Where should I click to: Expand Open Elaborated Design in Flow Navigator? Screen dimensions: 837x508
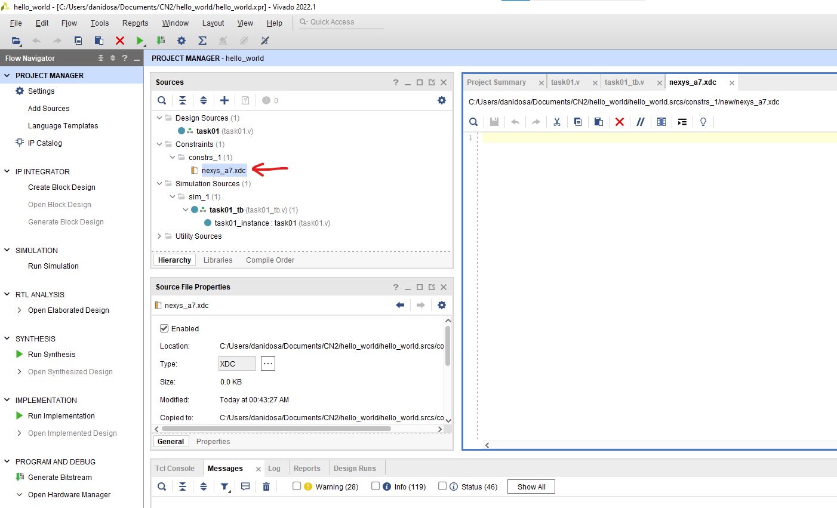tap(20, 310)
